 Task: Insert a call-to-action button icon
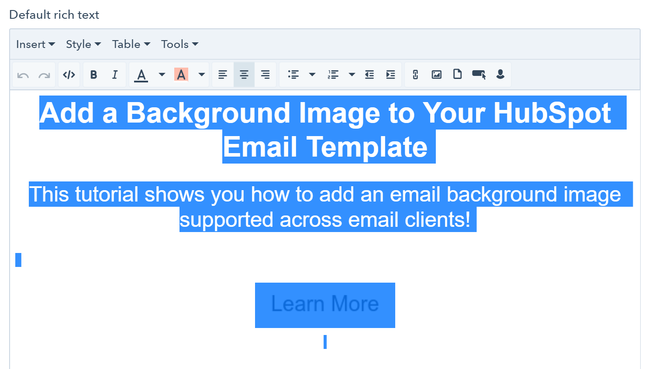coord(479,75)
